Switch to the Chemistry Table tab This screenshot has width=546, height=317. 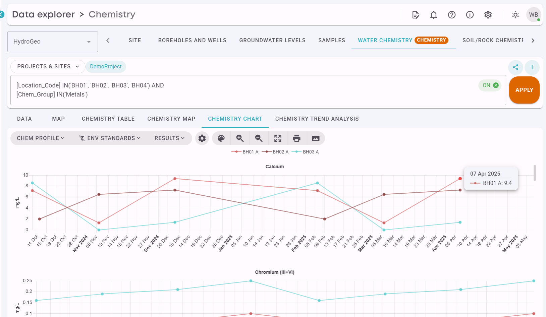[x=108, y=119]
